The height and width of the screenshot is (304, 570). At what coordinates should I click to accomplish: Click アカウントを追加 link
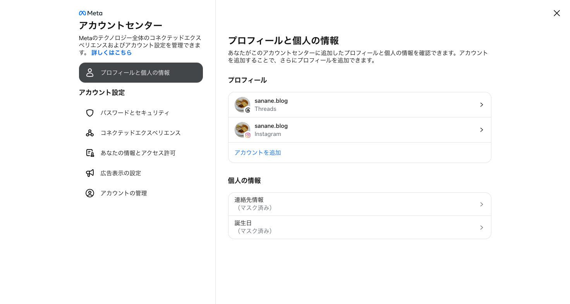258,153
